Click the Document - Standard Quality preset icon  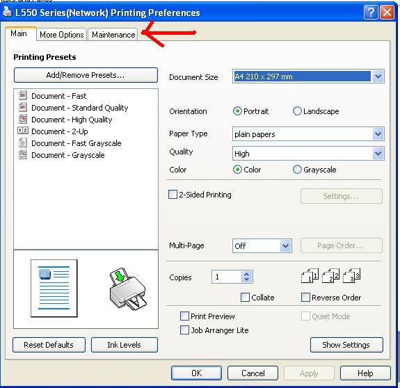pos(23,107)
